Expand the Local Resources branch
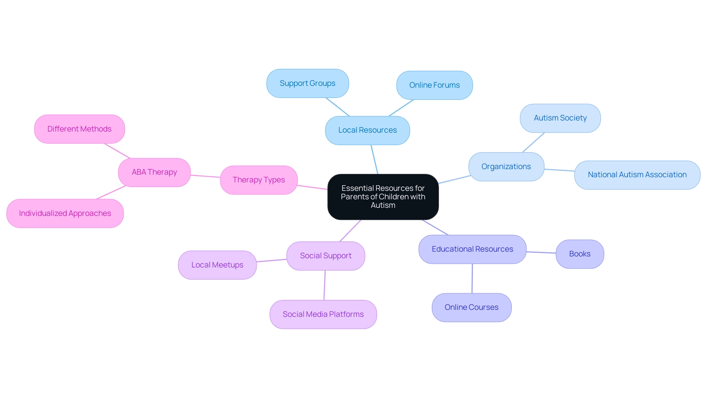Viewport: 707px width, 399px height. [x=367, y=130]
